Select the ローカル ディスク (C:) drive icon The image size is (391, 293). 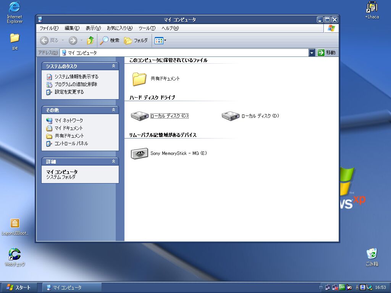click(140, 116)
